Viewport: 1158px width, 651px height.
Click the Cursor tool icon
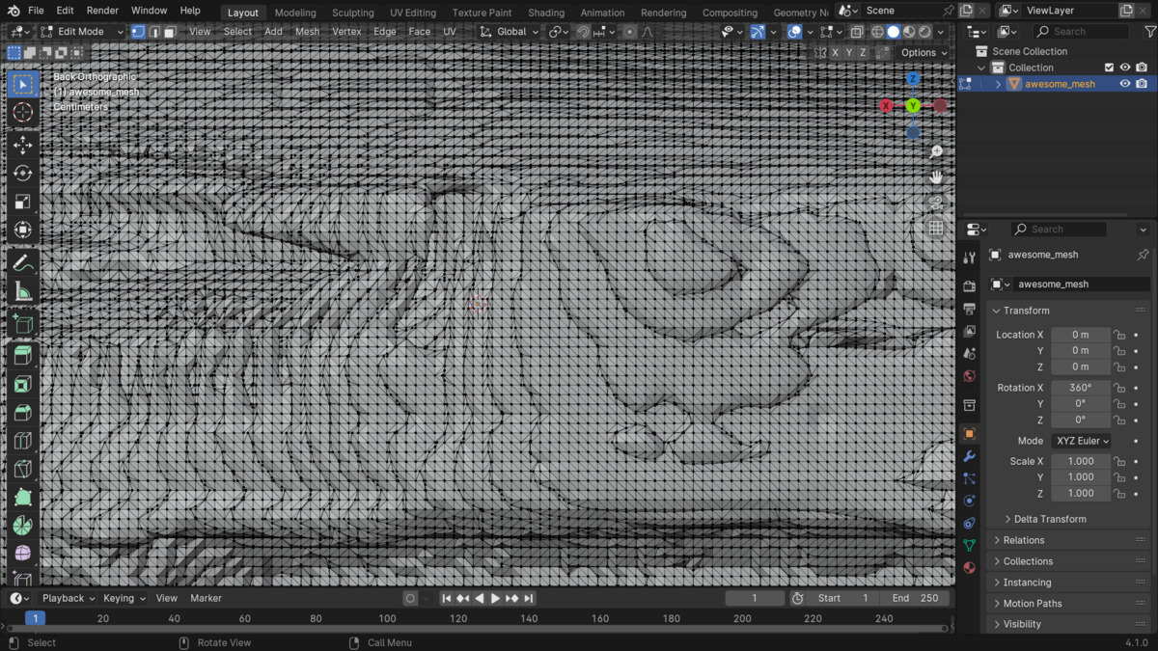pyautogui.click(x=23, y=113)
